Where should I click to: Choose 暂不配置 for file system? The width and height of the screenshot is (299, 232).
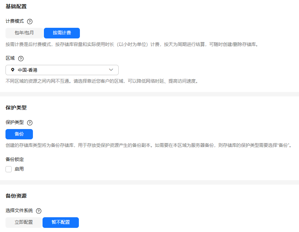(61, 222)
